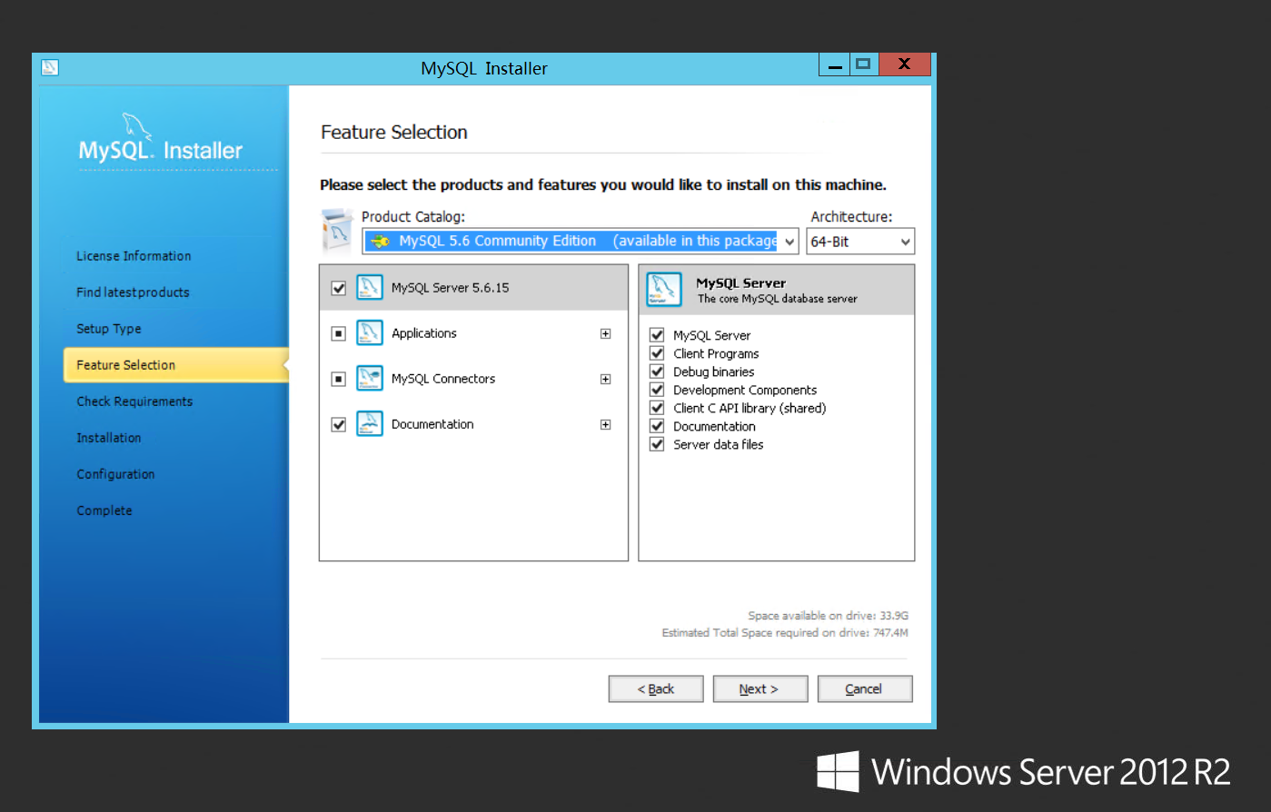Go to Find latest products step

[133, 292]
